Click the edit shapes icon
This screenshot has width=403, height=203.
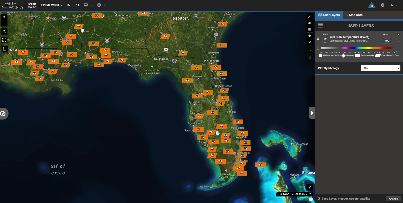[310, 51]
